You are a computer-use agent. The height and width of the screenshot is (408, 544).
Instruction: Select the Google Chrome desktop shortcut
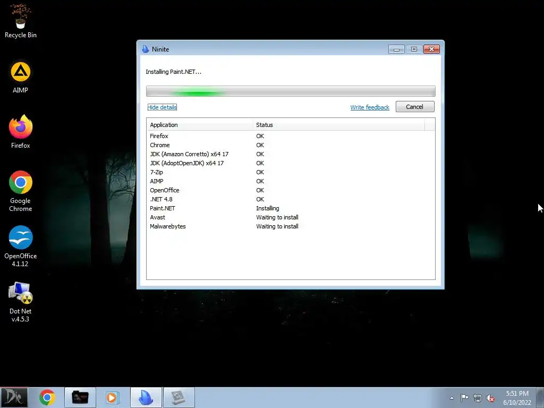[21, 191]
